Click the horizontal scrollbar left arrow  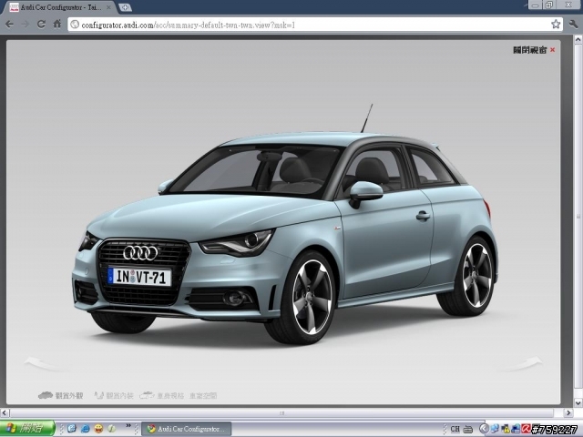(x=5, y=412)
